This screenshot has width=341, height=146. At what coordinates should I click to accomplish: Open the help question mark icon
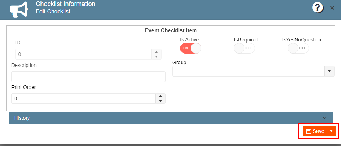[x=317, y=8]
